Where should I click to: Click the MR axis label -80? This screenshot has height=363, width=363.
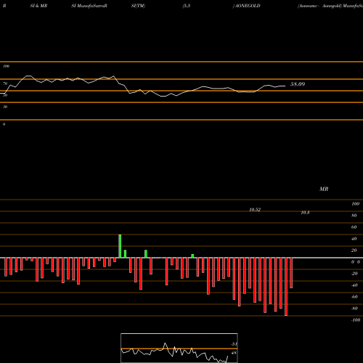[354, 309]
